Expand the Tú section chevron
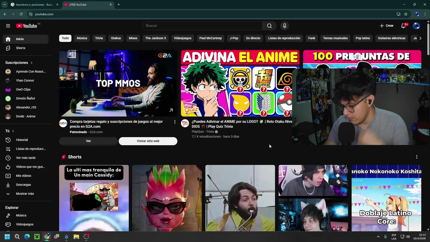The height and width of the screenshot is (242, 430). pyautogui.click(x=13, y=131)
